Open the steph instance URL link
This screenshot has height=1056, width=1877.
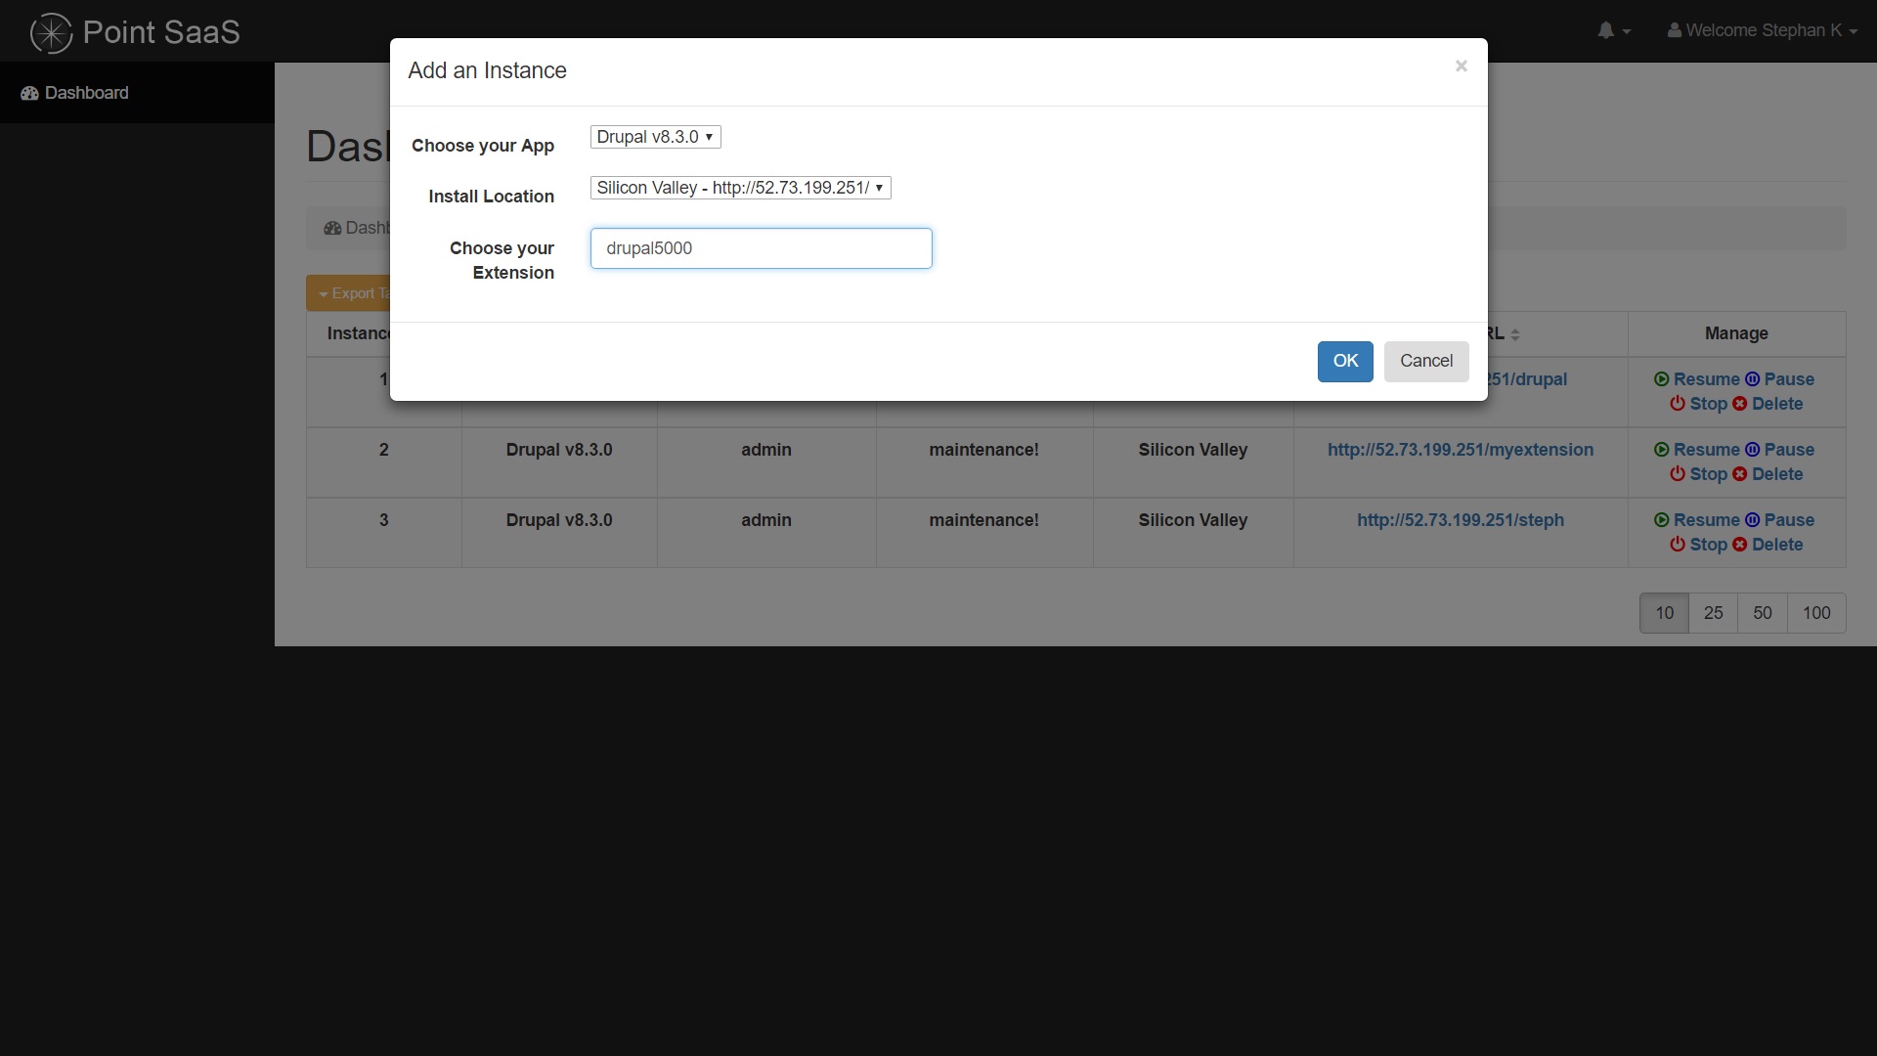[1460, 520]
